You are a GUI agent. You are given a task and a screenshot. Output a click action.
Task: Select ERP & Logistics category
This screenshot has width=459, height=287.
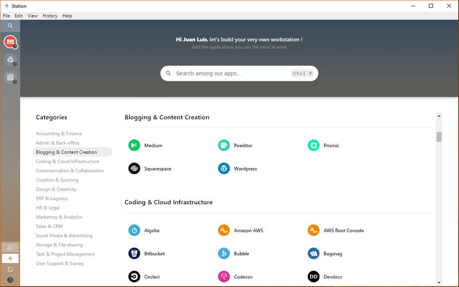(52, 199)
